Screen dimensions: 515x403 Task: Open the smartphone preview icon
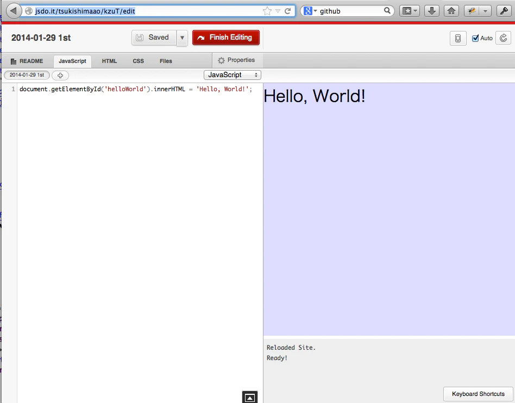click(458, 38)
